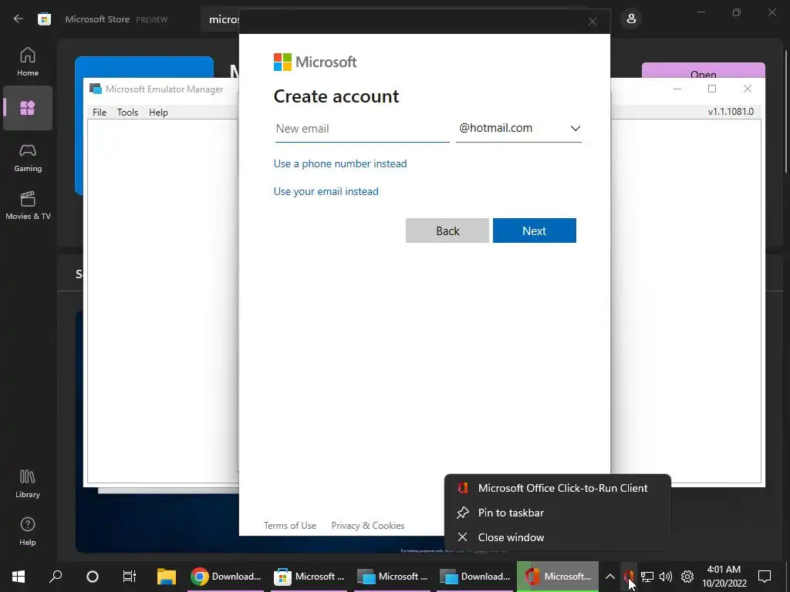Select Microsoft Office Click-to-Run Client entry
Screen dimensions: 790x592
[x=558, y=488]
